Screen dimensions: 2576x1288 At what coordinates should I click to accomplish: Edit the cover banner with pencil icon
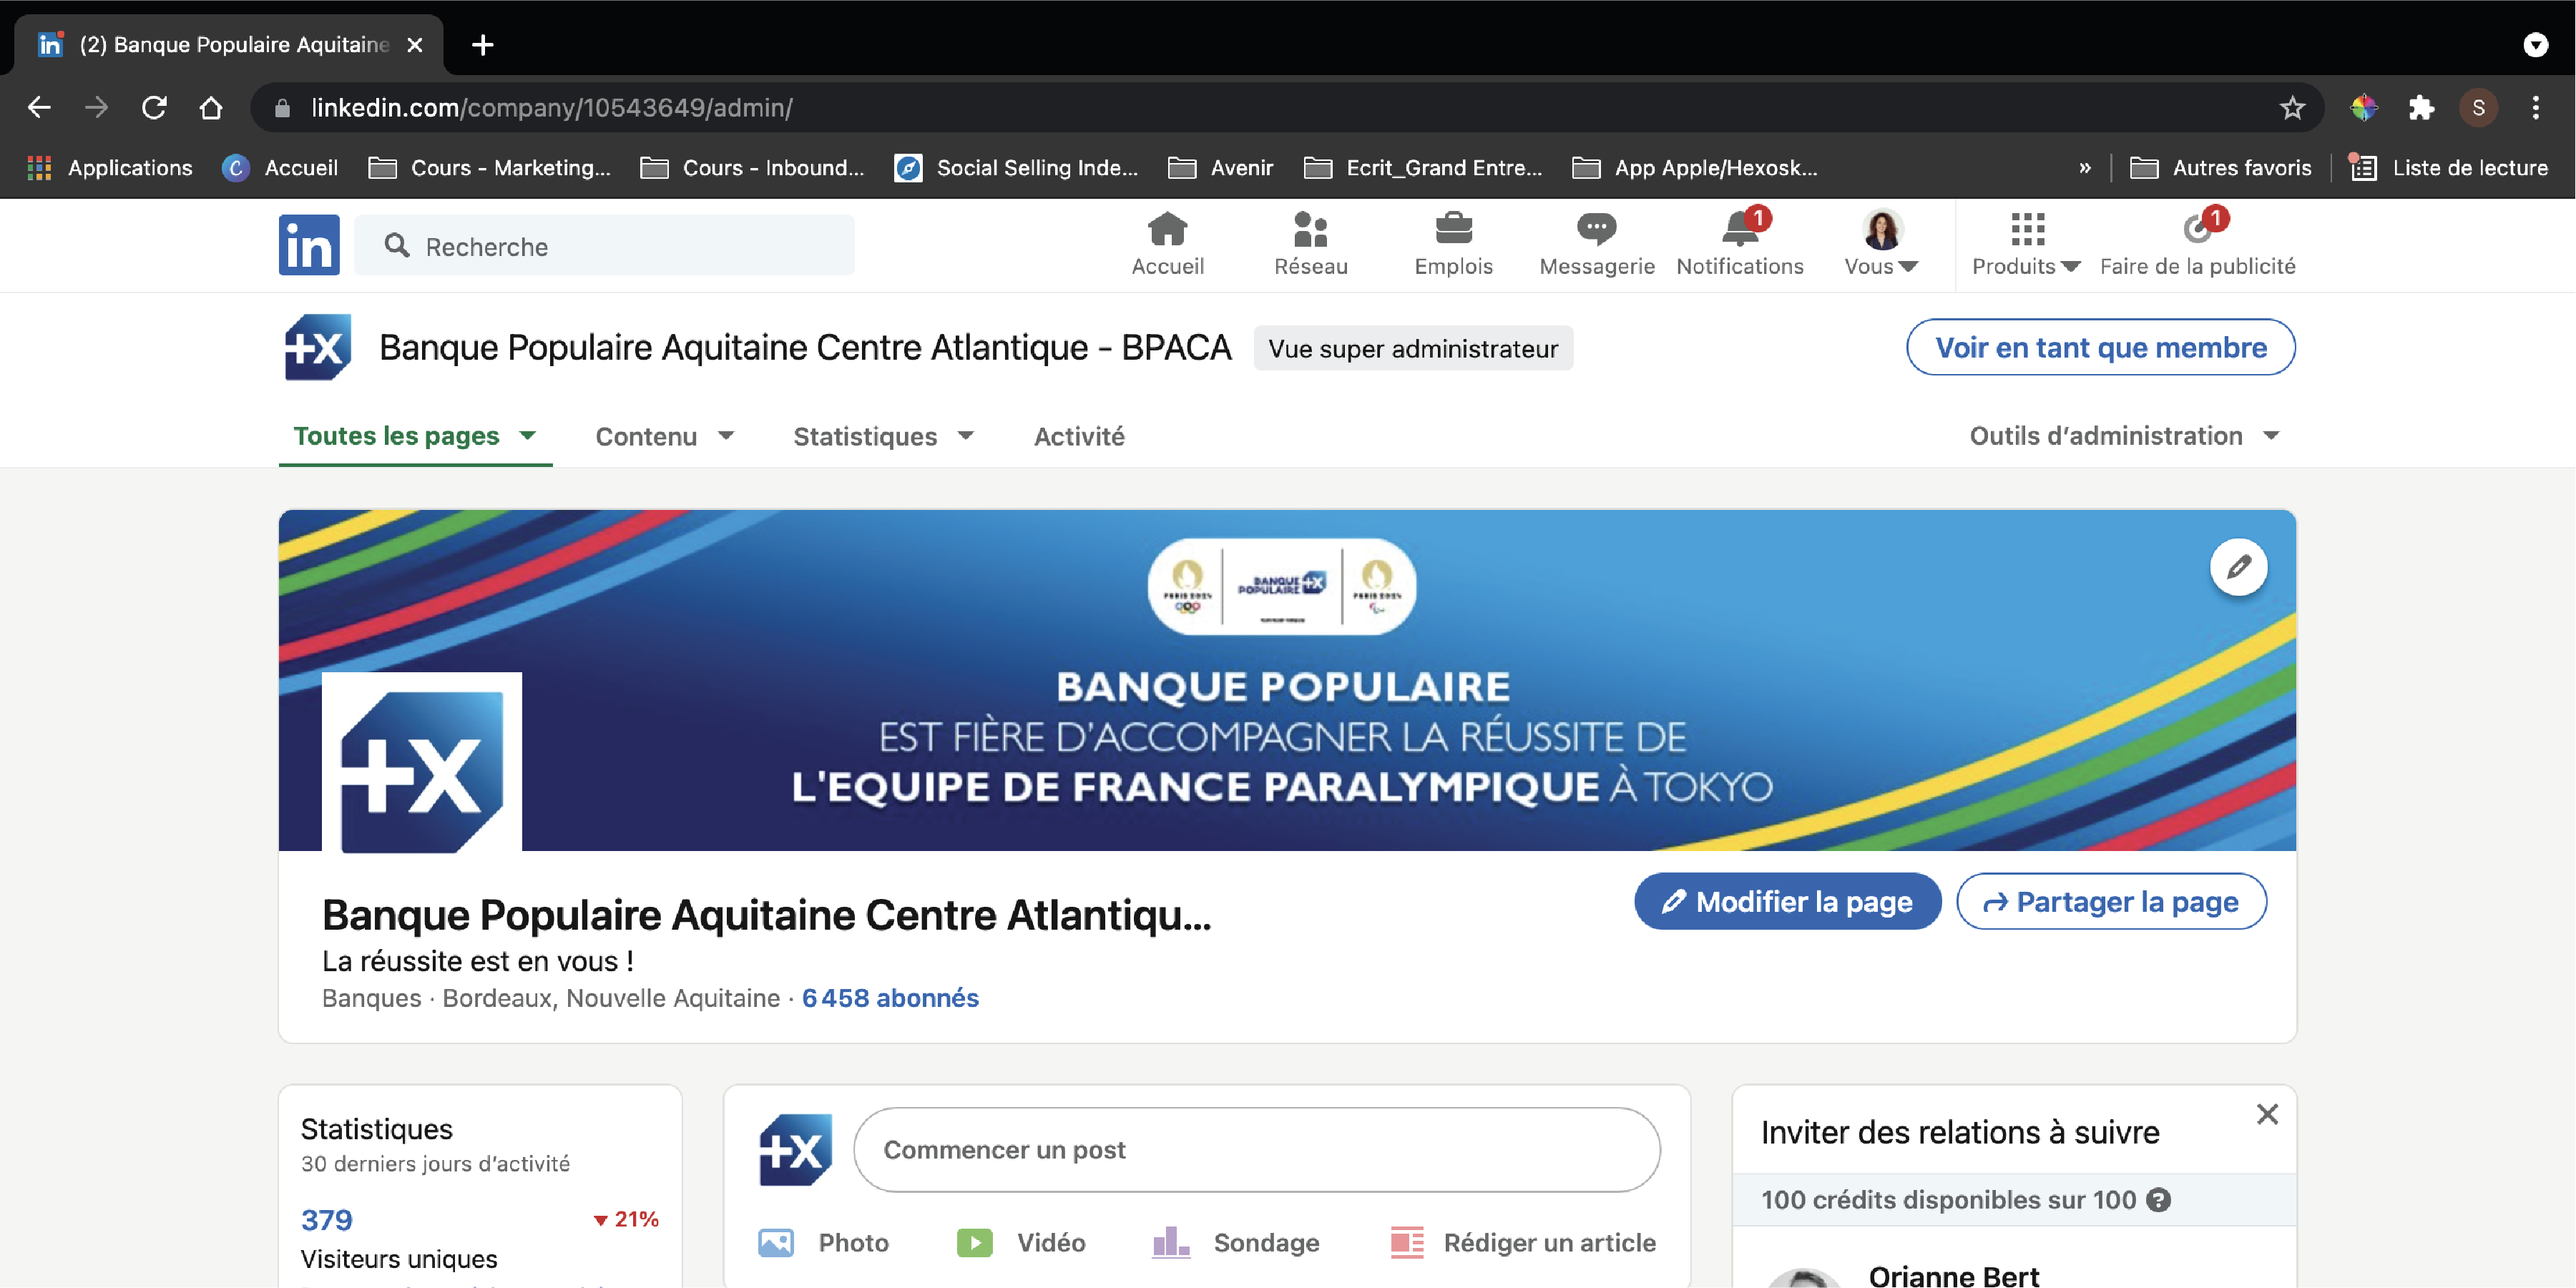coord(2238,567)
